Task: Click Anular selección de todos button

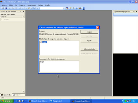Action: (89, 54)
